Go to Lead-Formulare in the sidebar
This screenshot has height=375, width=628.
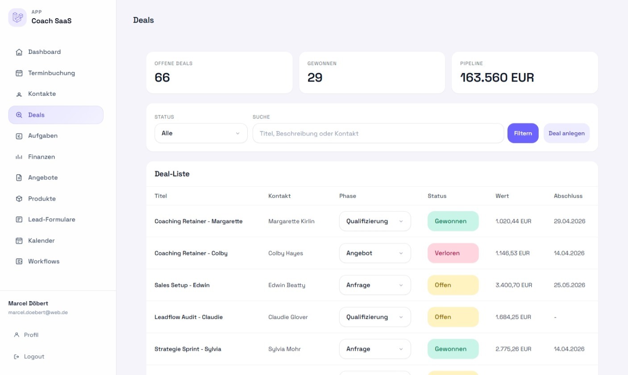(56, 220)
